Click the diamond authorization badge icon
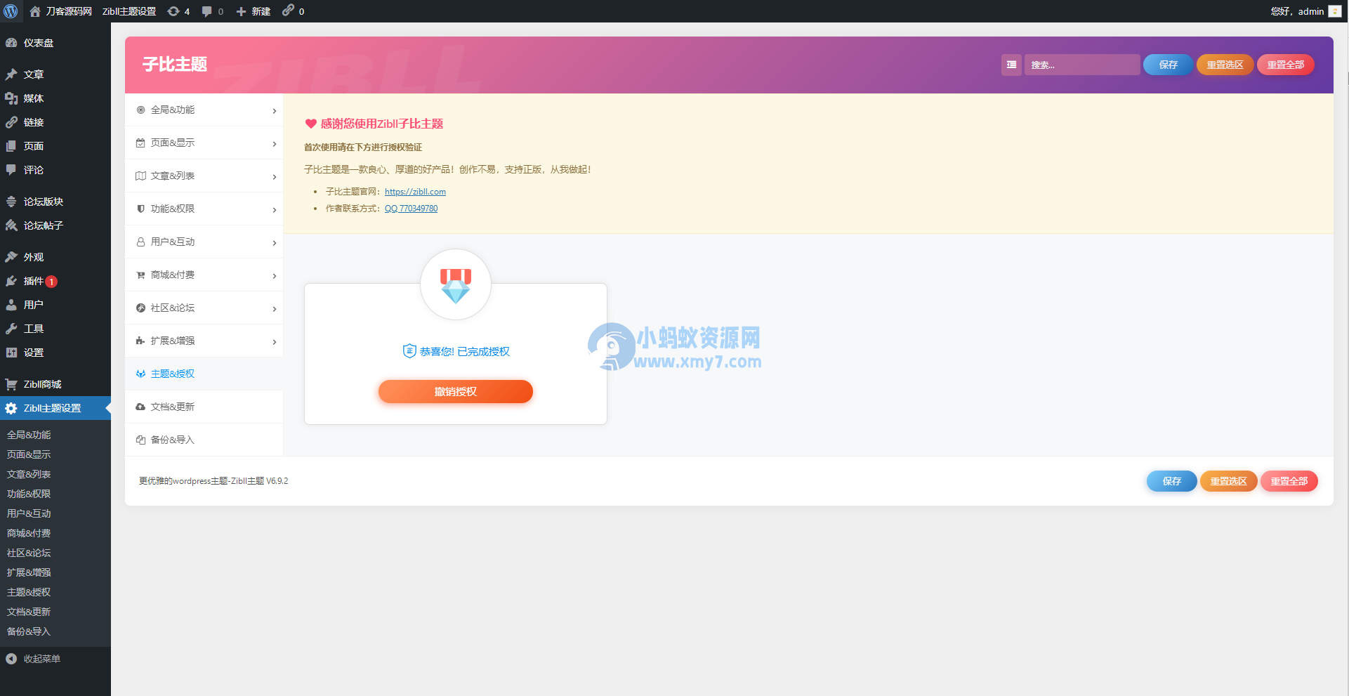Image resolution: width=1349 pixels, height=696 pixels. coord(456,284)
